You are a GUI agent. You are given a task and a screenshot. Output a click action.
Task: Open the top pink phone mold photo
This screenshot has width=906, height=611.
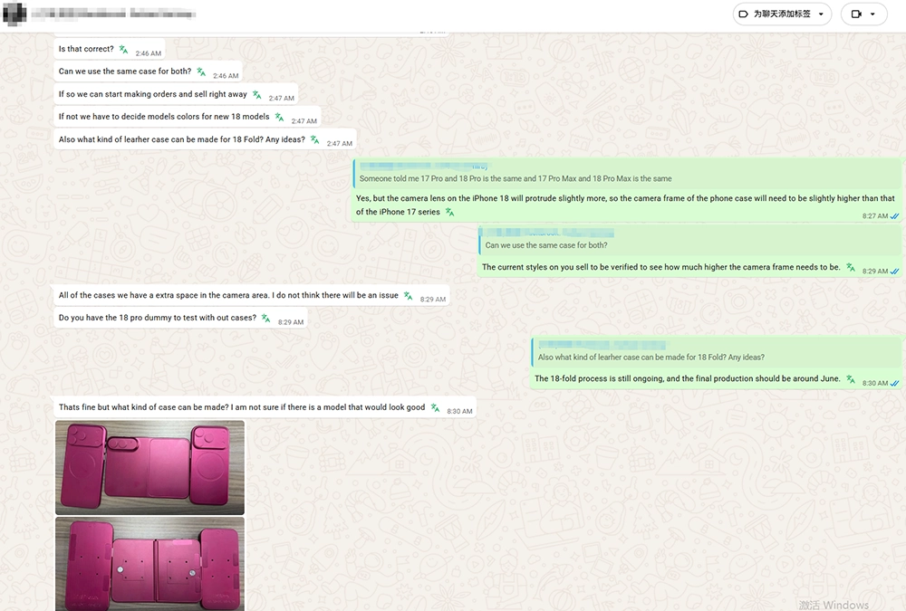(149, 467)
